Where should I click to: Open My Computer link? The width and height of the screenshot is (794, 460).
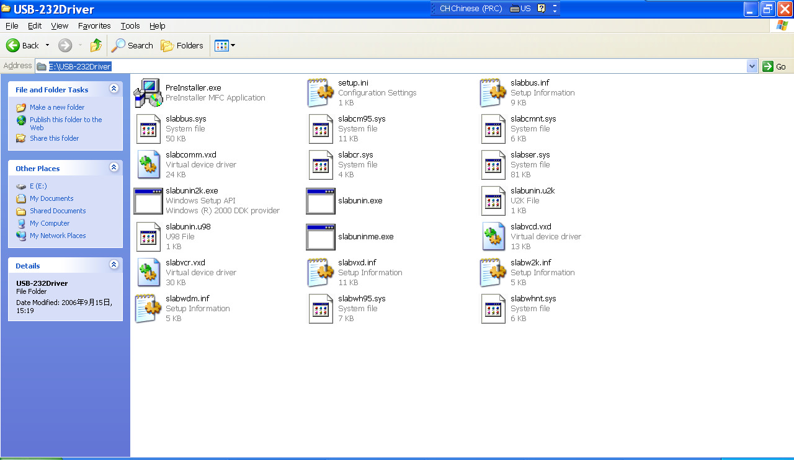50,223
